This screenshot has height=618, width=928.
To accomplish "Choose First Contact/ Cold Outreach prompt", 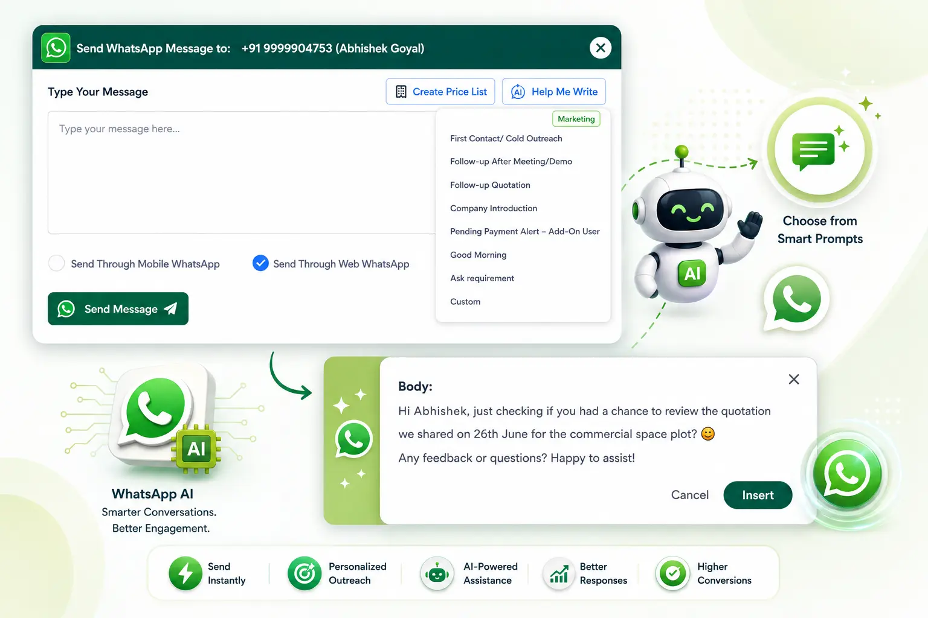I will [x=506, y=138].
